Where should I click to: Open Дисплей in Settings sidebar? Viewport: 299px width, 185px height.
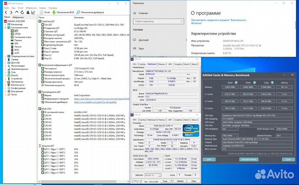tap(141, 40)
